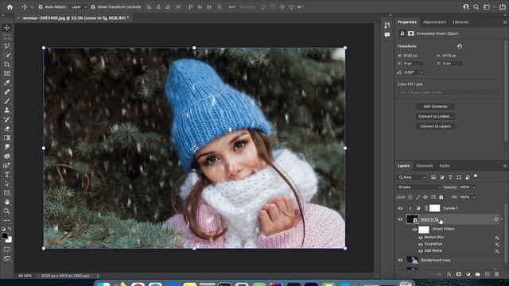Image resolution: width=509 pixels, height=286 pixels.
Task: Create a new layer
Action: 488,274
